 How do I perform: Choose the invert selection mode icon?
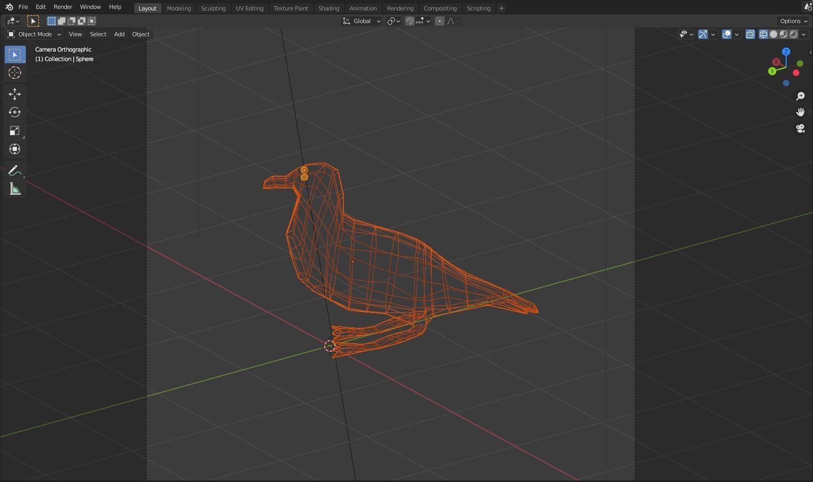pyautogui.click(x=82, y=21)
